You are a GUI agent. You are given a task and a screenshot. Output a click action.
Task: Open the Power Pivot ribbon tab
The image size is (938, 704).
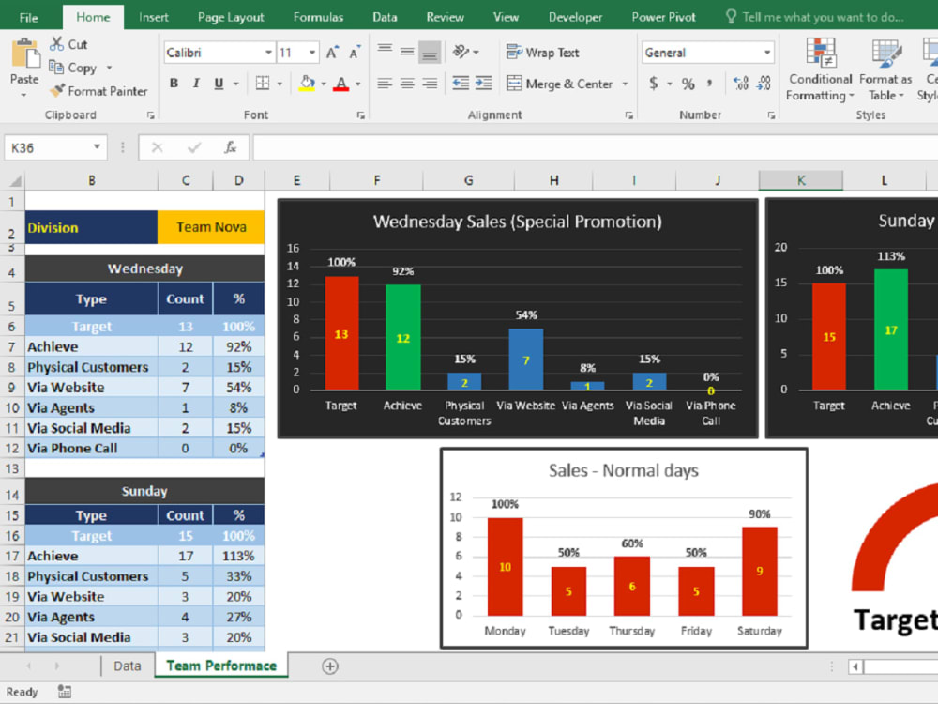coord(662,16)
